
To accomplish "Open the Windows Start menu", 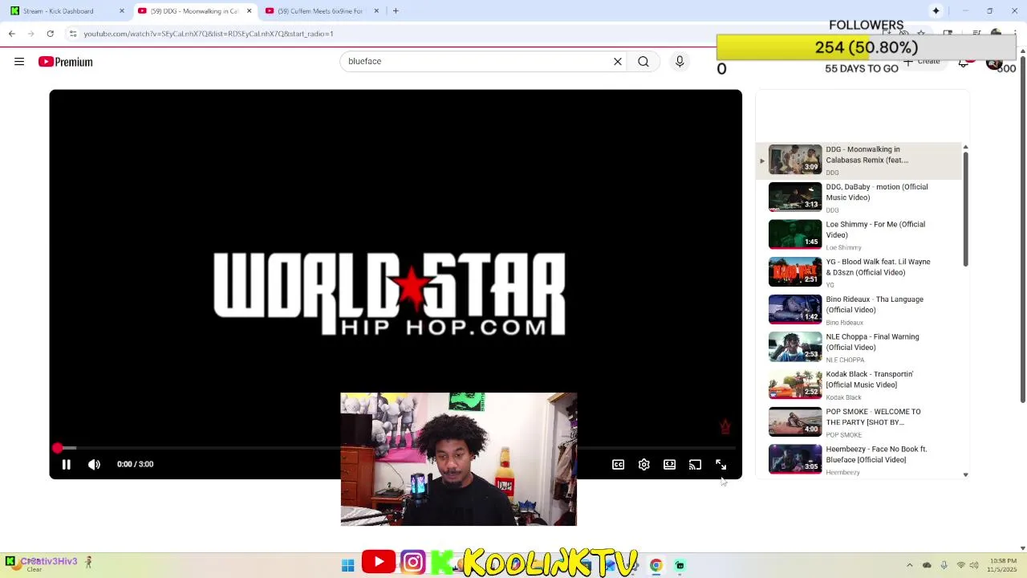I will (347, 565).
